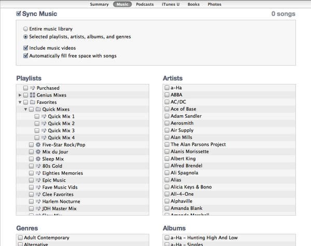The image size is (311, 246).
Task: Select the Ace of Base artist row
Action: click(229, 109)
